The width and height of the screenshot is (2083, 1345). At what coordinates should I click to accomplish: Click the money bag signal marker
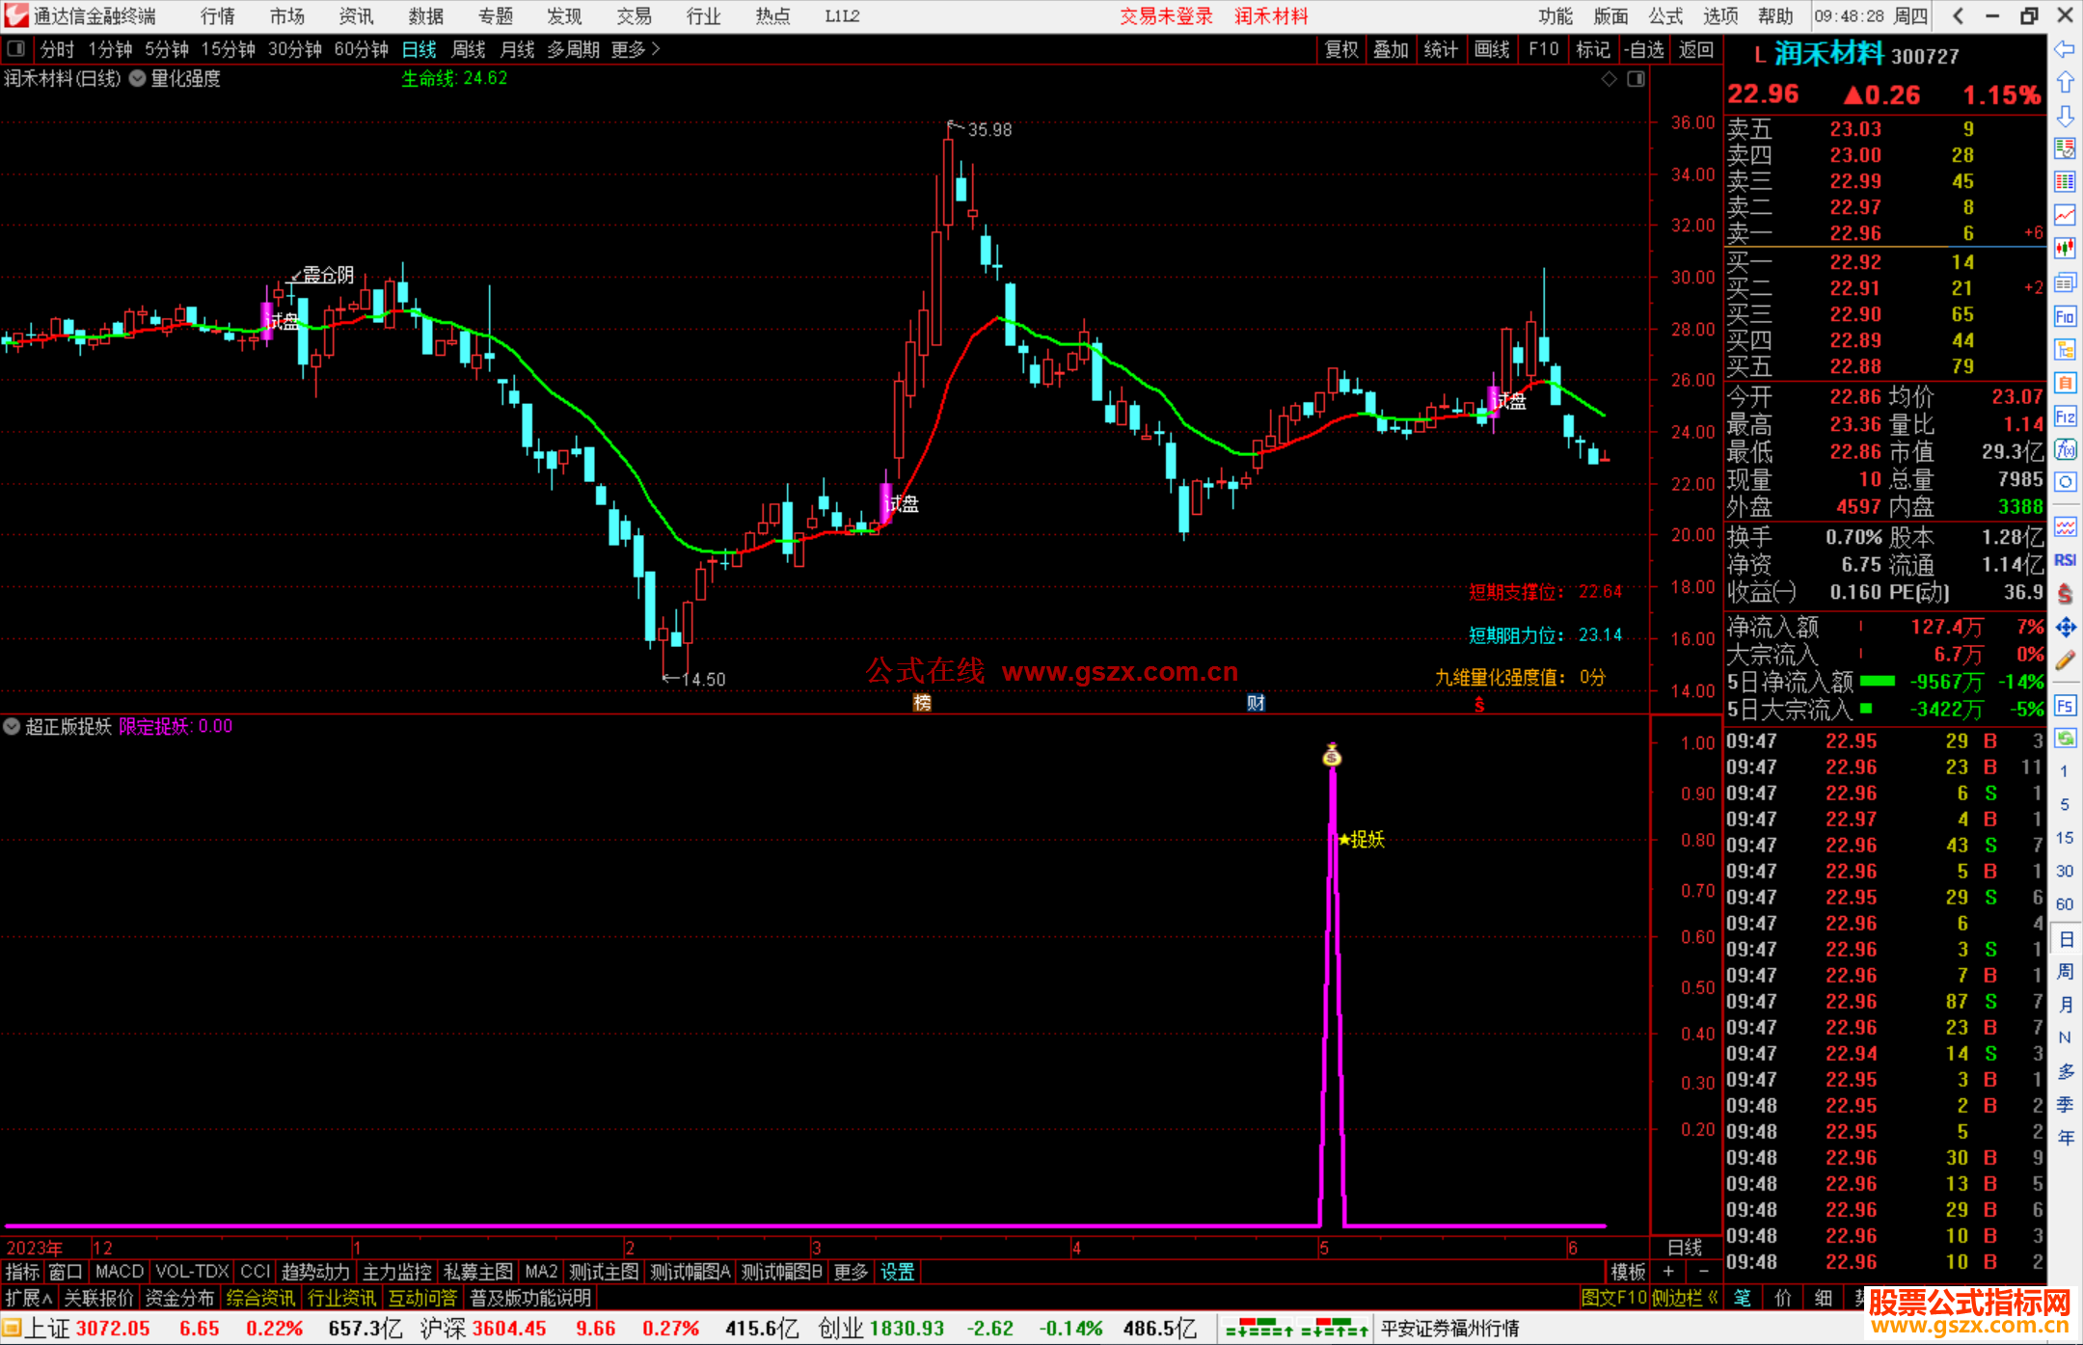pos(1332,756)
